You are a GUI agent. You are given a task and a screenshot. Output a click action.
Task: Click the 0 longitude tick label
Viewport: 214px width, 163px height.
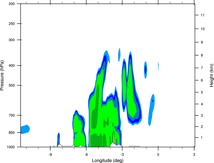(x=158, y=154)
